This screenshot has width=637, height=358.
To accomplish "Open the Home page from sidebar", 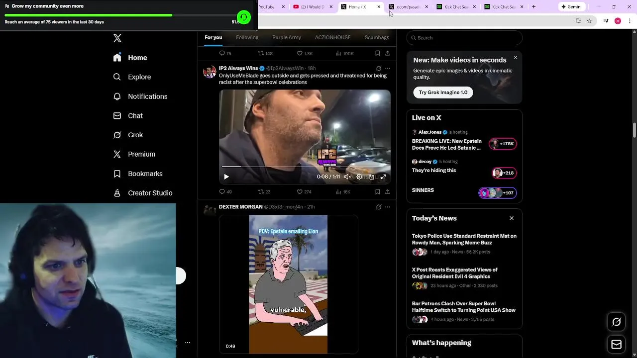I will (130, 58).
